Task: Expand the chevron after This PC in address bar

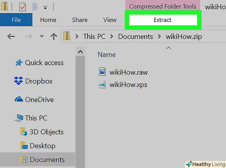Action: click(111, 37)
